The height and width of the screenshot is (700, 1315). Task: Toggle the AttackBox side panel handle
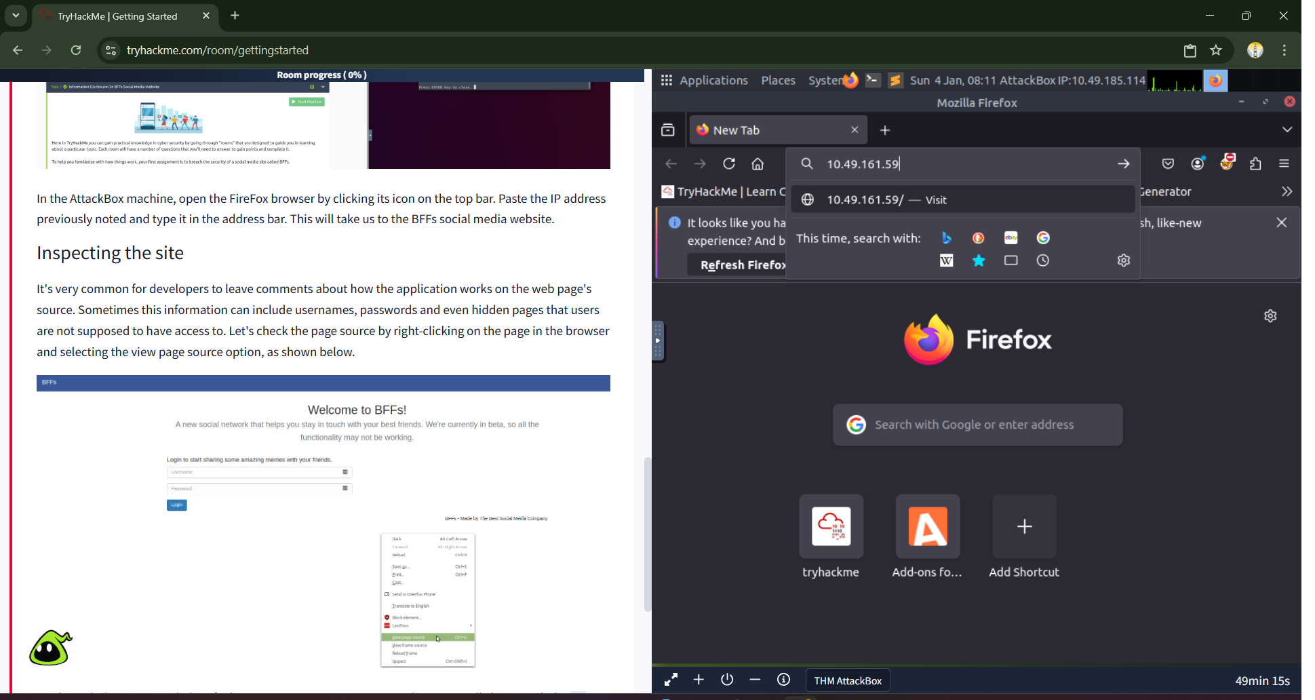(x=657, y=341)
